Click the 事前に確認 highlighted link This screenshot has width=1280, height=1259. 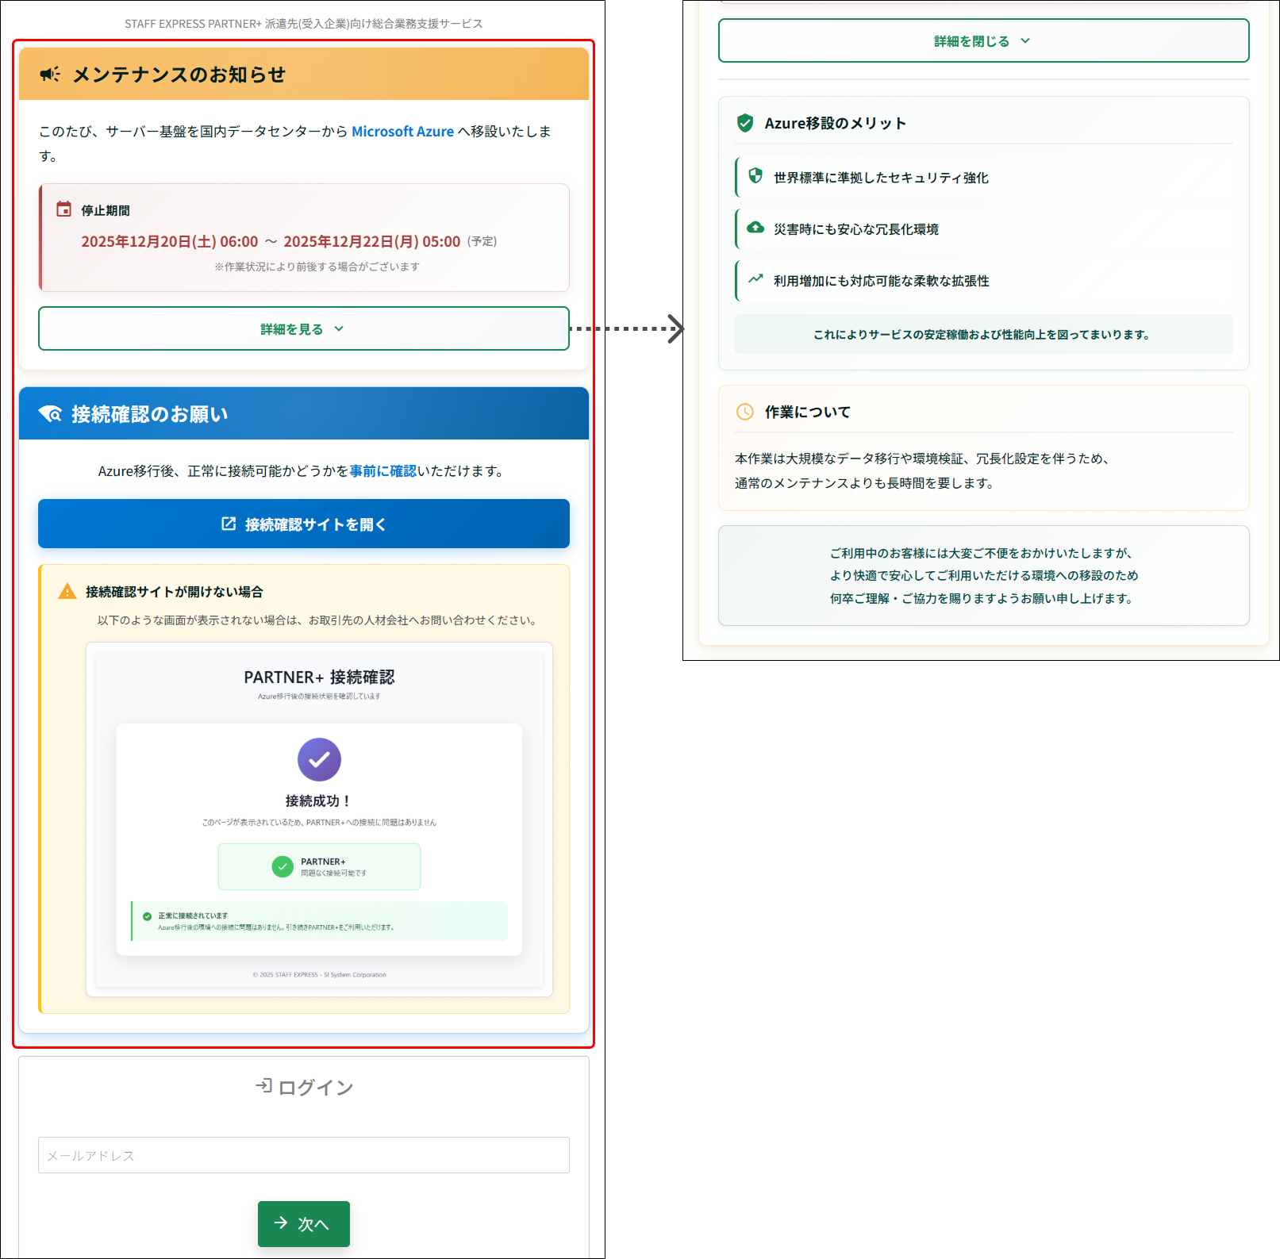382,471
